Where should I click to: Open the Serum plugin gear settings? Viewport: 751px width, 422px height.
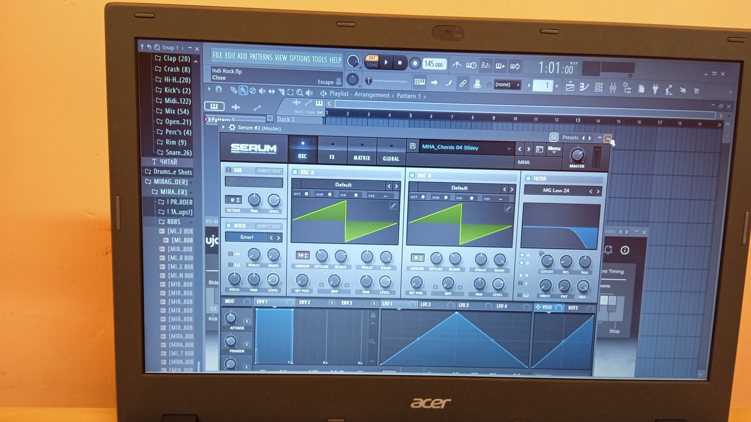tap(232, 127)
